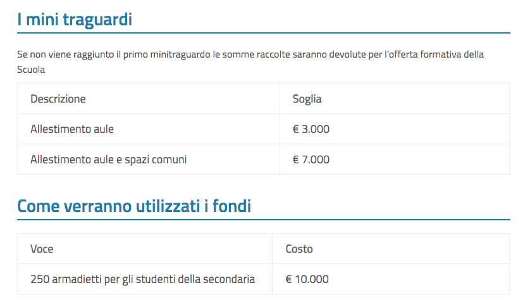Click the word "Scuola" in the paragraph

pos(31,70)
